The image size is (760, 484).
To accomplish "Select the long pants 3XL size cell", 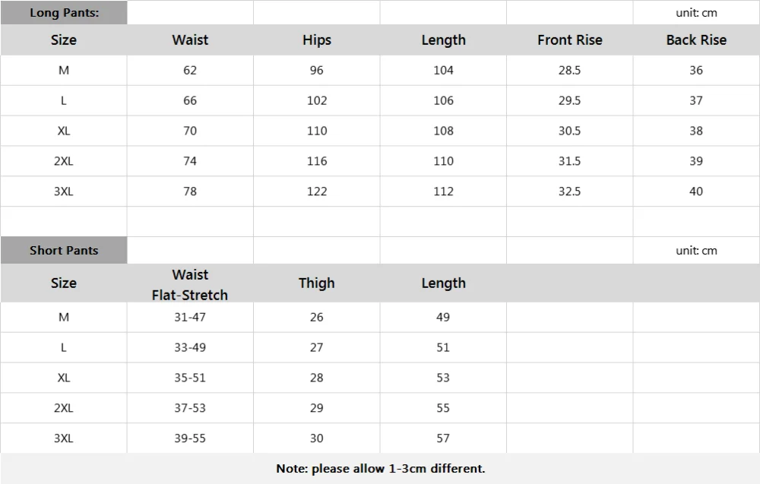I will [x=64, y=191].
